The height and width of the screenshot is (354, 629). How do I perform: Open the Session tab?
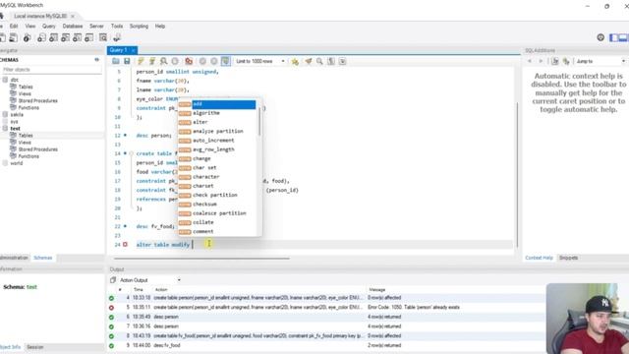(35, 347)
